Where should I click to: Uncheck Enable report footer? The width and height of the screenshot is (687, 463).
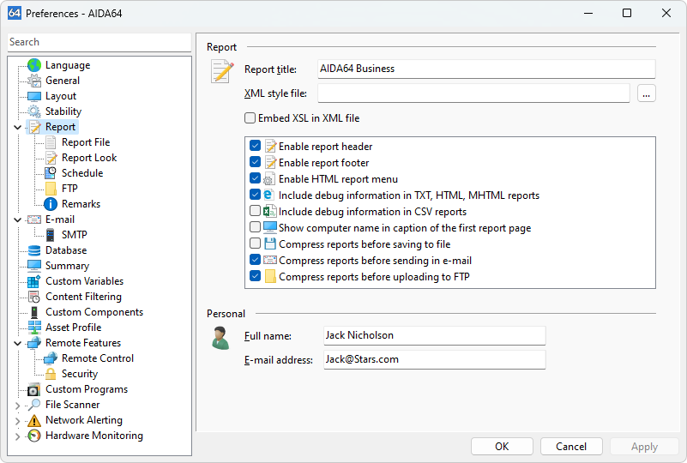coord(255,162)
